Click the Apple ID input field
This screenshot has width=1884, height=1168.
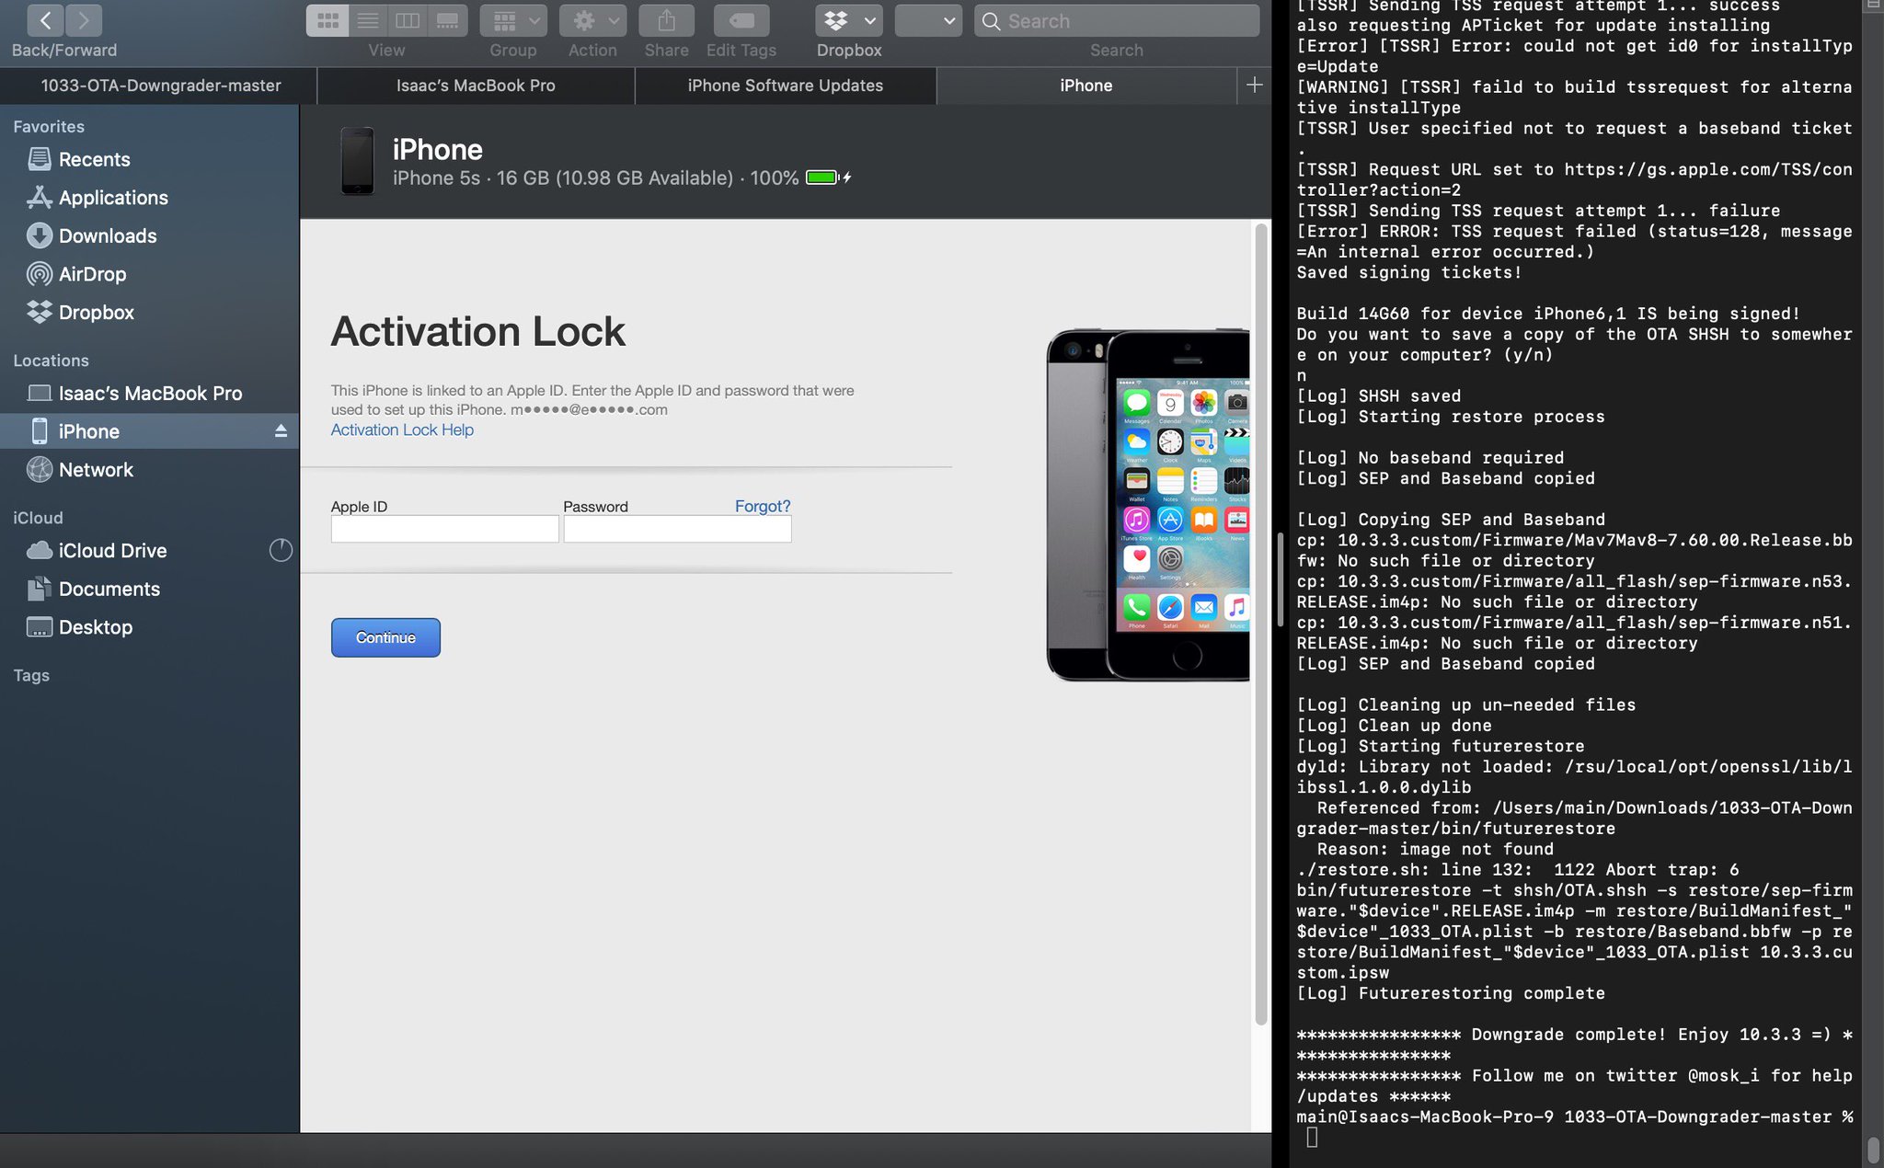[x=444, y=529]
